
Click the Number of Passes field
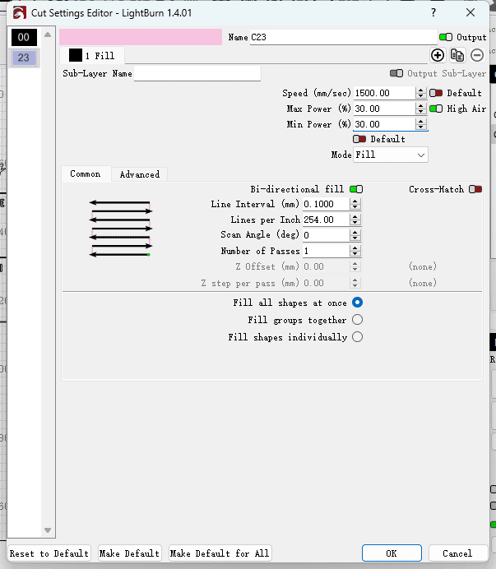click(326, 251)
